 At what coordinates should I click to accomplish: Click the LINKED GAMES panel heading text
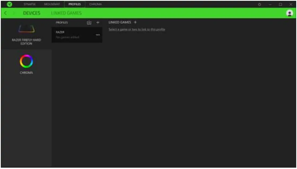(120, 22)
